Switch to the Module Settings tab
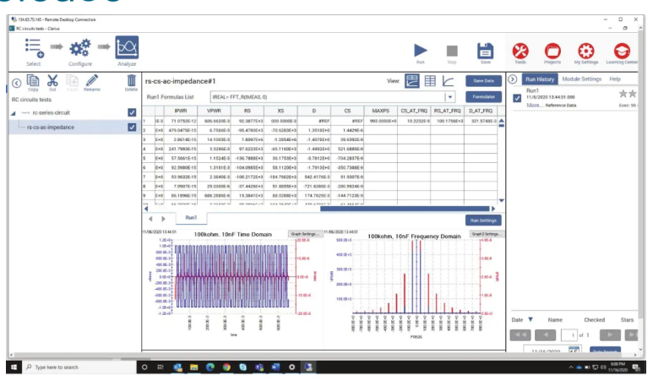 click(580, 79)
